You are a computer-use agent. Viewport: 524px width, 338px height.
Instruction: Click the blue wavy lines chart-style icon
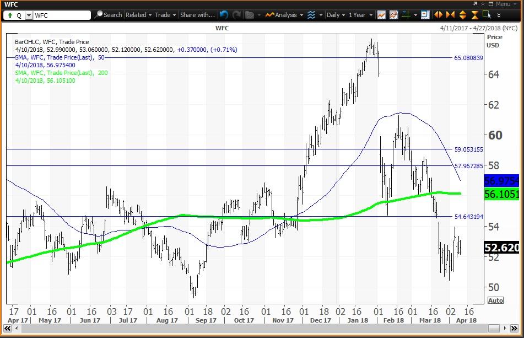click(x=311, y=15)
